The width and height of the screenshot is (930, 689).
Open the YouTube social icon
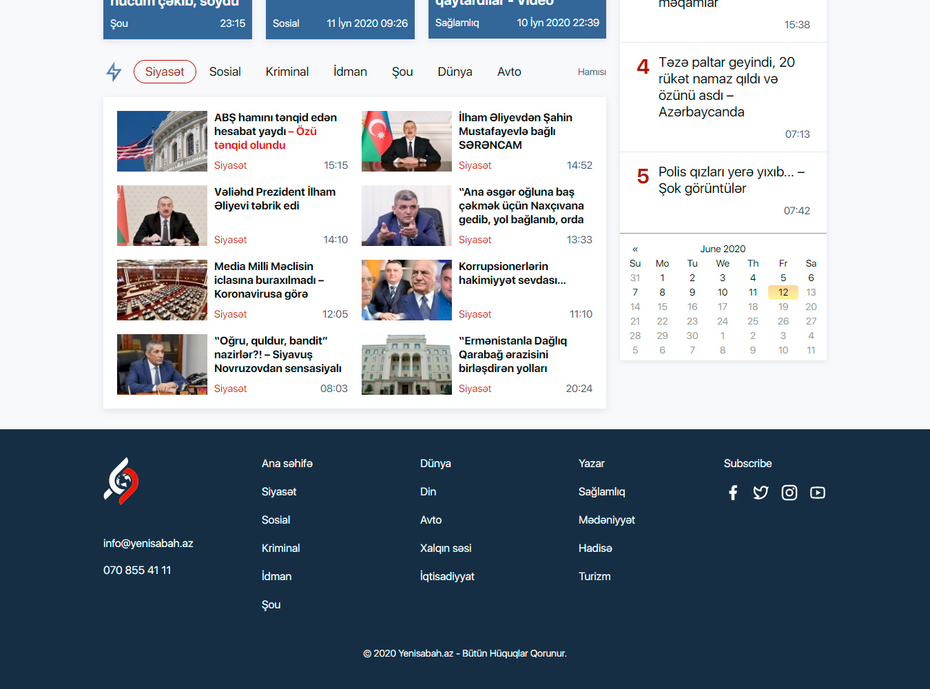click(x=818, y=493)
